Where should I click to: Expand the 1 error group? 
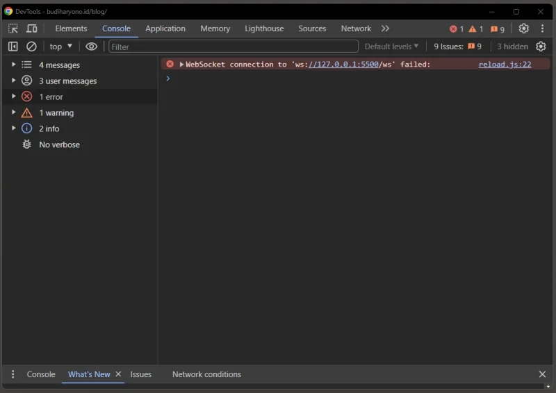tap(13, 97)
